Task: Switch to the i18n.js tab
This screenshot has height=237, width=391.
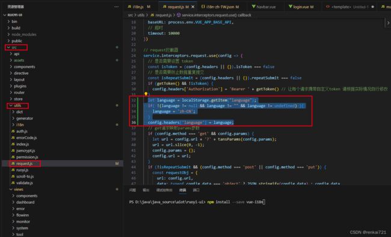Action: (138, 7)
